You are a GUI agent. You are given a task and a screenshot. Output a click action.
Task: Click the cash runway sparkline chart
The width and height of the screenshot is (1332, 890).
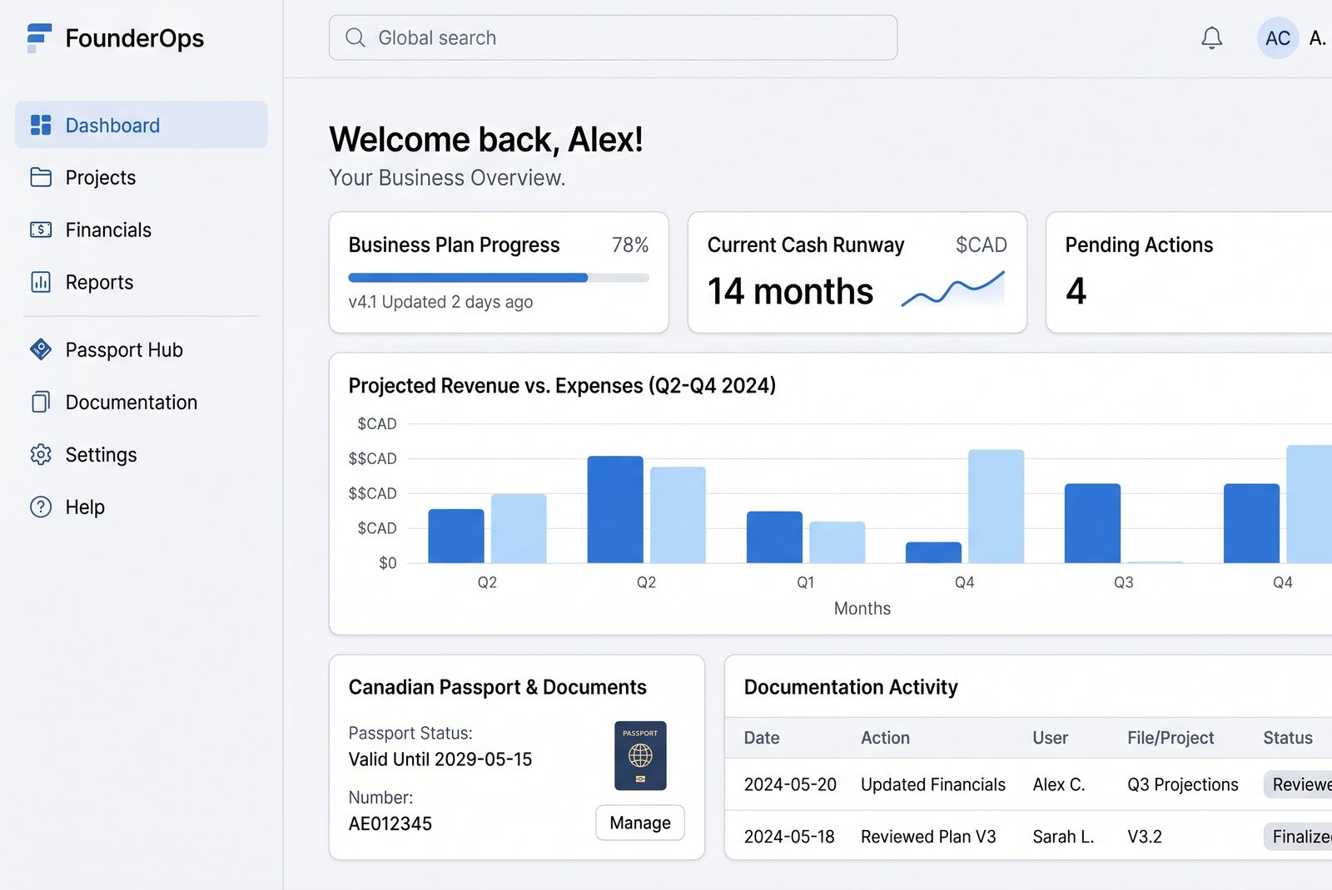click(x=953, y=289)
